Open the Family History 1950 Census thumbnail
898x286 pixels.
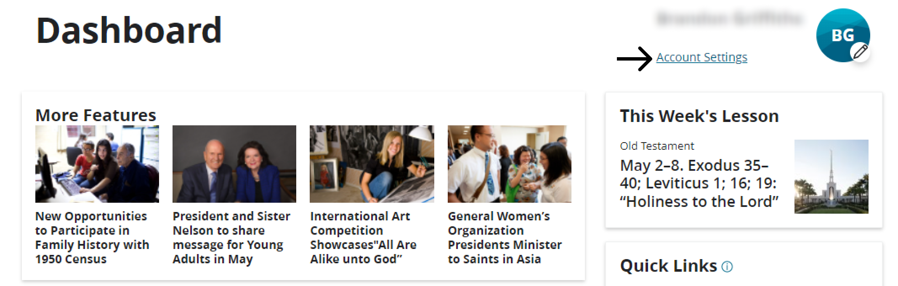click(97, 164)
